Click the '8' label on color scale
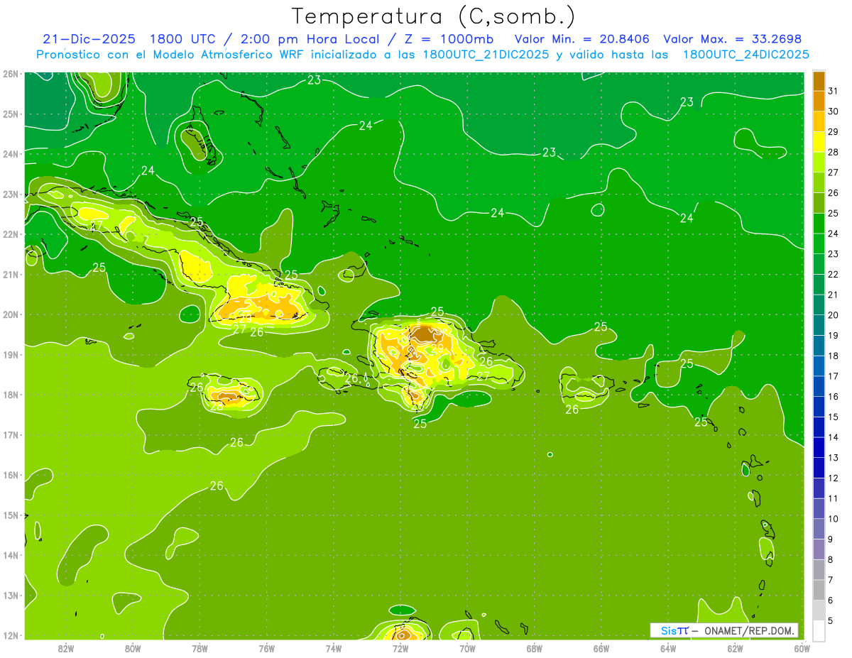 click(831, 559)
